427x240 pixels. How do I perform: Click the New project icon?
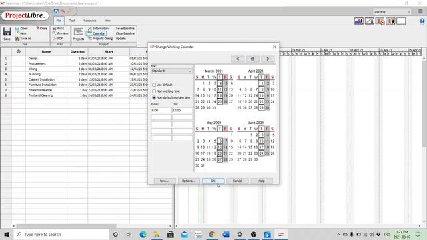[18, 33]
